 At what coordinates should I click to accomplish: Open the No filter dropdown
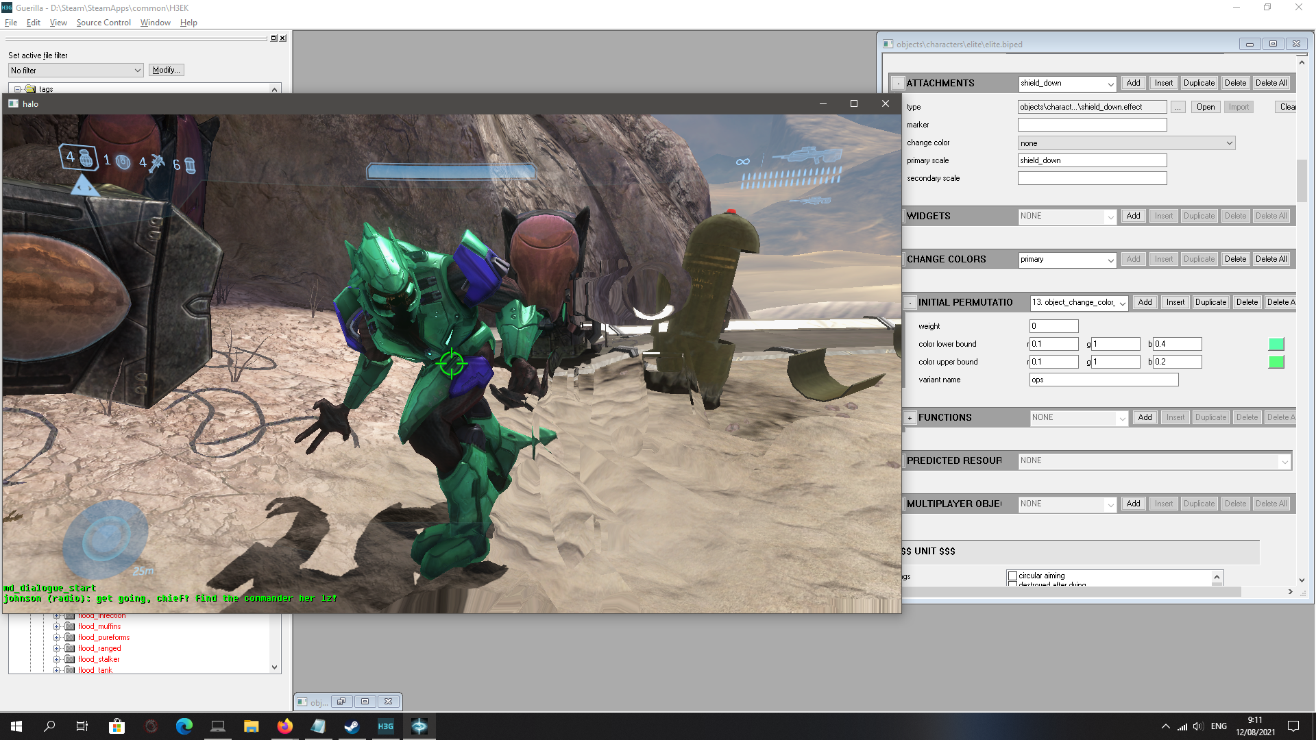point(75,71)
